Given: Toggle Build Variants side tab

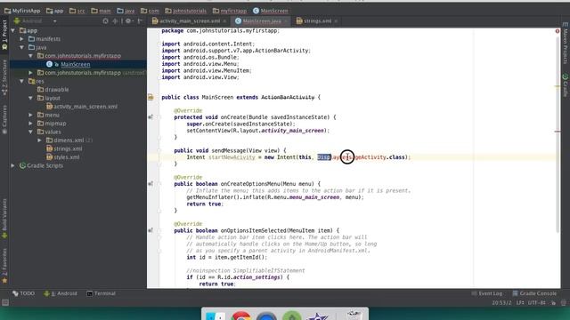Looking at the screenshot, I should [4, 218].
